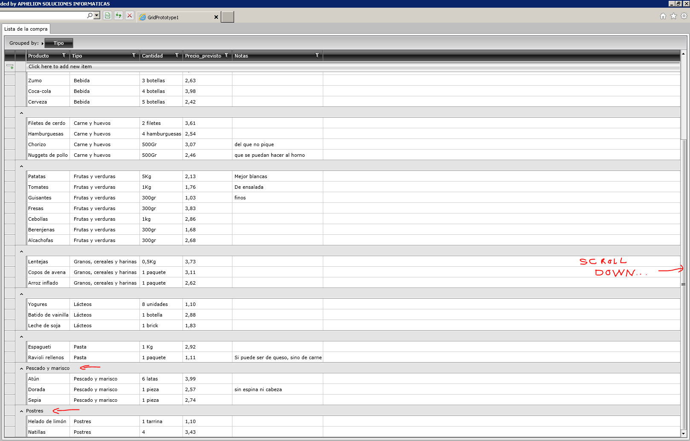The image size is (690, 441).
Task: Click the 'Si puede ser de queso, sino de carne' note
Action: point(278,357)
